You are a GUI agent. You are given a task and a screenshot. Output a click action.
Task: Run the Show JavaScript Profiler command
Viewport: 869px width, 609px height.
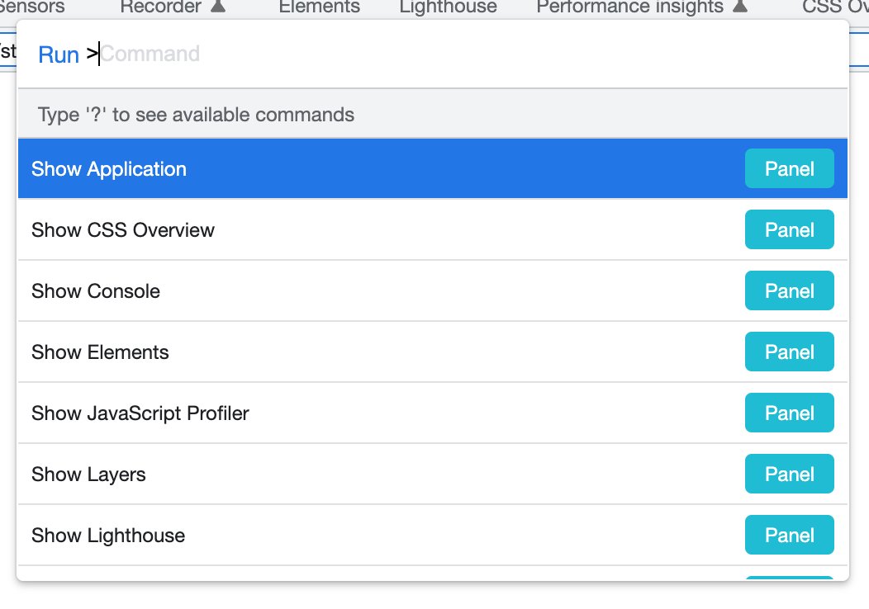tap(432, 413)
